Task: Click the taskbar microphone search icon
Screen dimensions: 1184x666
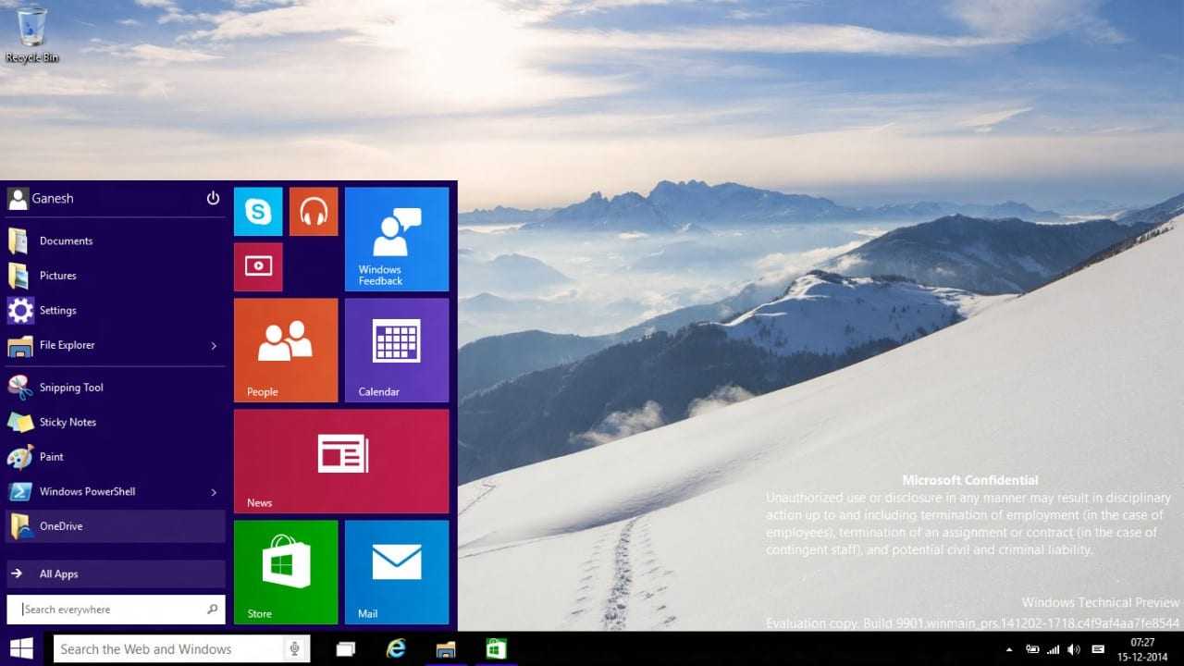Action: pyautogui.click(x=295, y=648)
